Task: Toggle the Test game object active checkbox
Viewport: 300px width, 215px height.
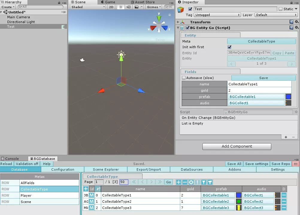Action: (x=190, y=9)
